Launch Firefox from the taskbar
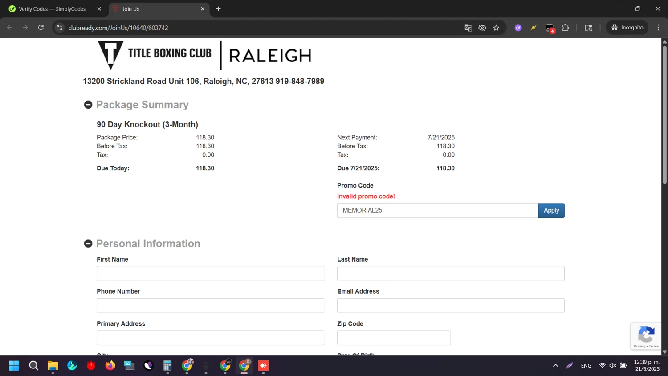668x376 pixels. pyautogui.click(x=110, y=366)
